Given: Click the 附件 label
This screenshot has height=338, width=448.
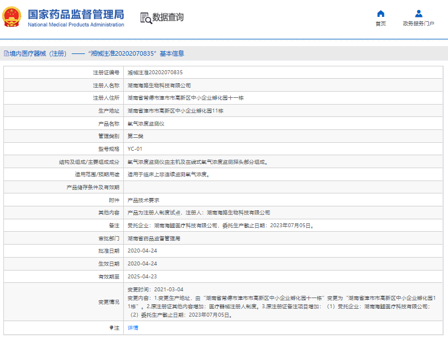Looking at the screenshot, I should tap(114, 200).
